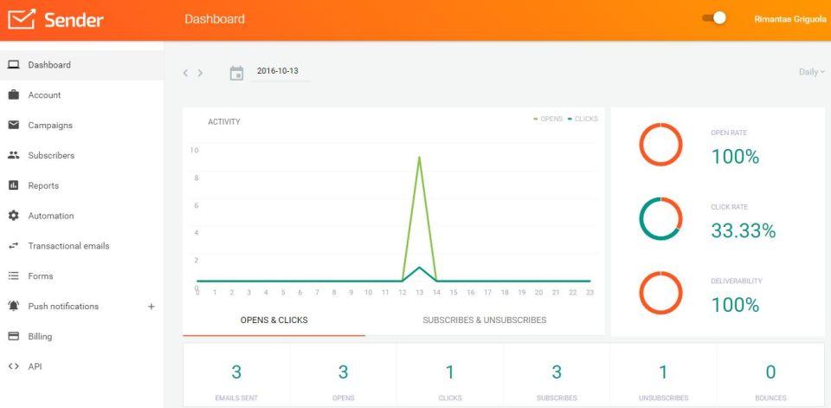Click the Automation gear icon

pyautogui.click(x=14, y=216)
